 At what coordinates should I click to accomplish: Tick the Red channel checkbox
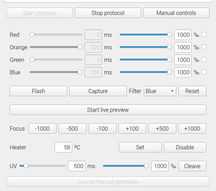(x=204, y=34)
